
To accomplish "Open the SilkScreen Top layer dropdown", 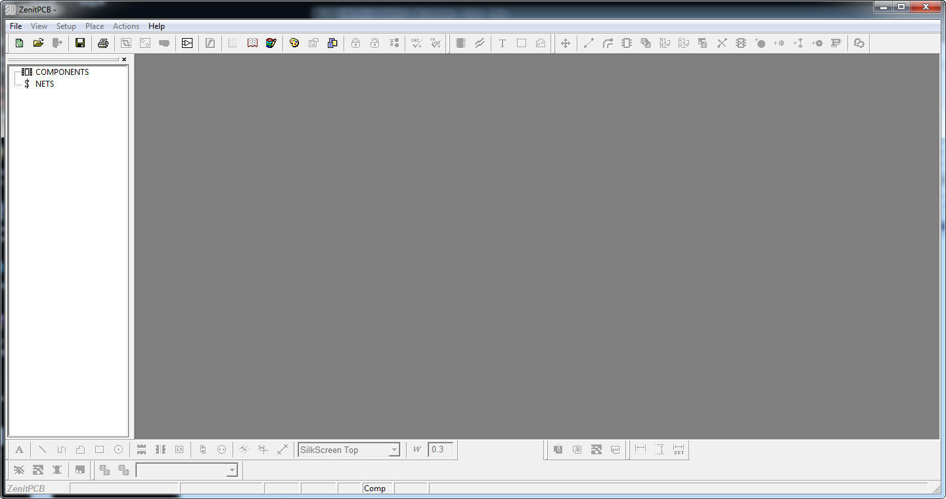I will 394,450.
